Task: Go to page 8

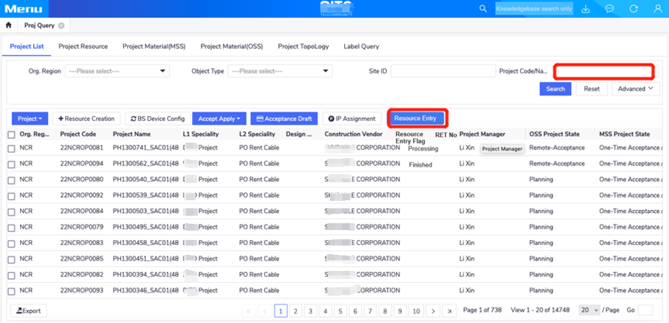Action: (x=385, y=311)
